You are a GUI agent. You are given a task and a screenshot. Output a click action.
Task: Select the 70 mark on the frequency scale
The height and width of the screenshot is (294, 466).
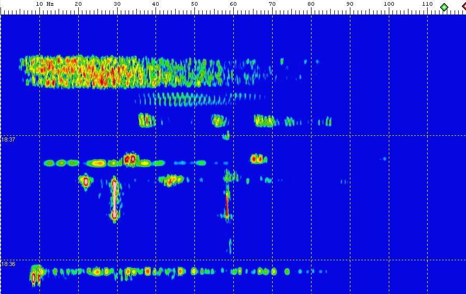(x=272, y=4)
